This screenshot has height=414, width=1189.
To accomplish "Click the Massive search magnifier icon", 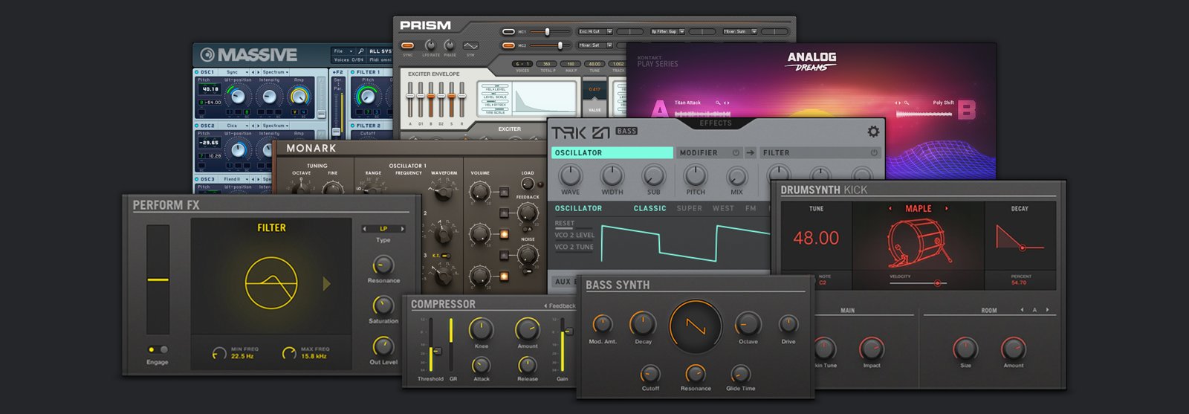I will (360, 51).
